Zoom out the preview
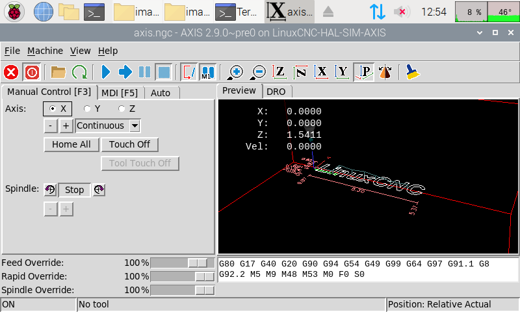 point(258,72)
